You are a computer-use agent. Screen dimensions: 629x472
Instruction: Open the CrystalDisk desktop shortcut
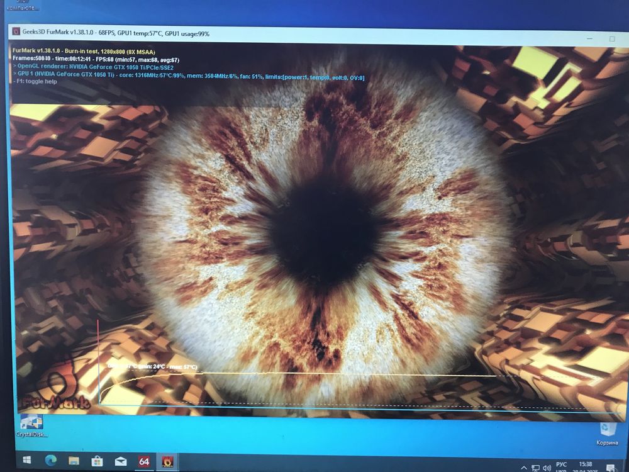(31, 425)
